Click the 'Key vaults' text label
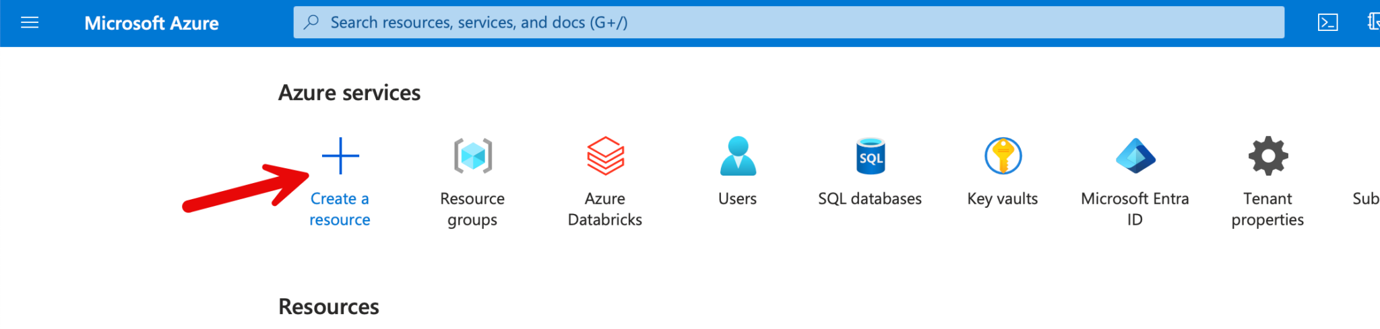1380x329 pixels. point(1003,198)
